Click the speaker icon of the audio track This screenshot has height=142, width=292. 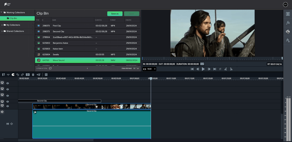coord(2,112)
